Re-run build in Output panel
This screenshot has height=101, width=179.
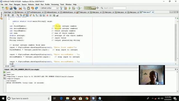pos(4,72)
